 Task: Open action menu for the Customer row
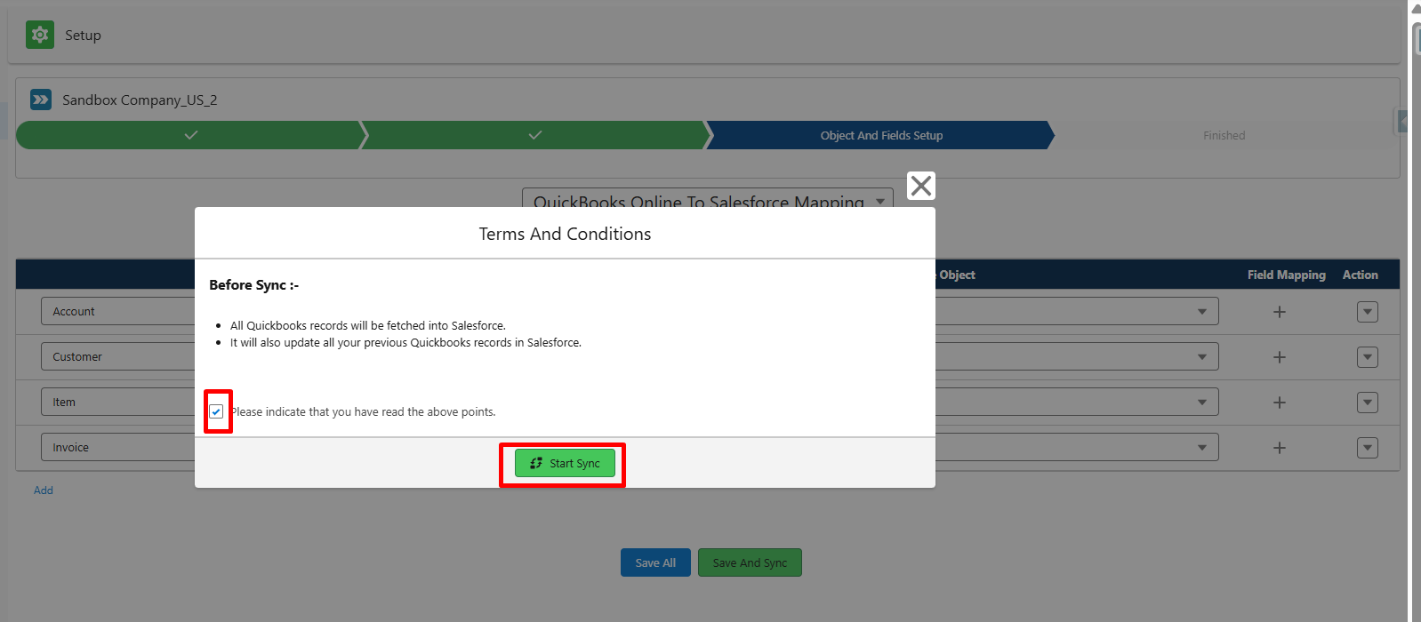(x=1368, y=357)
